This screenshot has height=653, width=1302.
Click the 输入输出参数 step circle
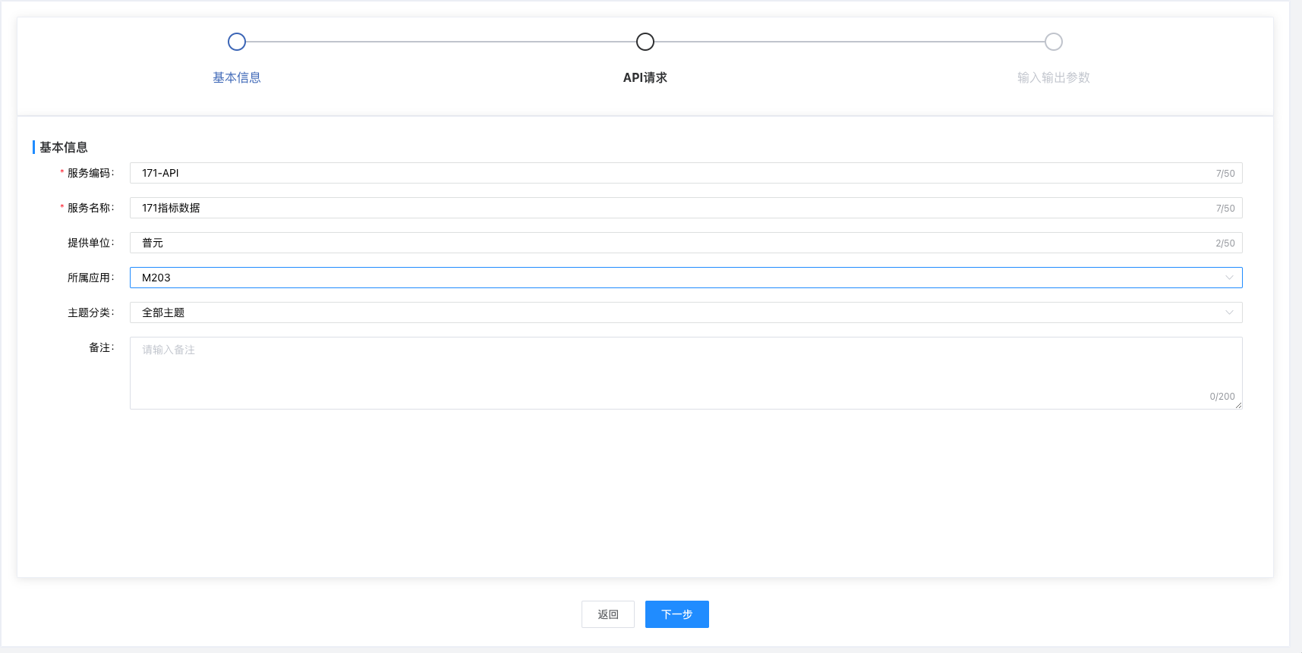tap(1053, 42)
